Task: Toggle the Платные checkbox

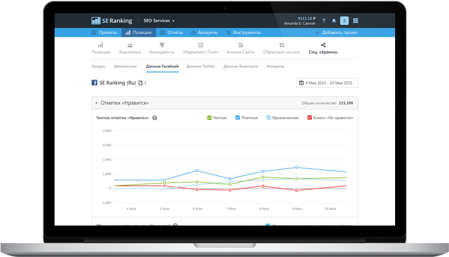Action: point(237,117)
